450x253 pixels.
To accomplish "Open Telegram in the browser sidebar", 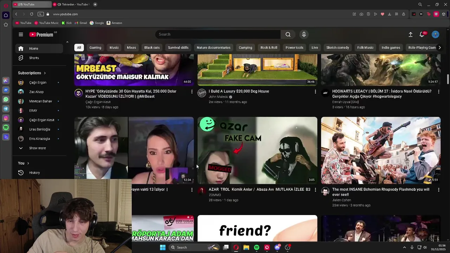I will click(x=6, y=109).
